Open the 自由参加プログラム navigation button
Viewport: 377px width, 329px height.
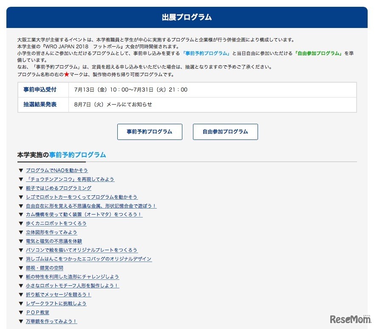pos(225,132)
